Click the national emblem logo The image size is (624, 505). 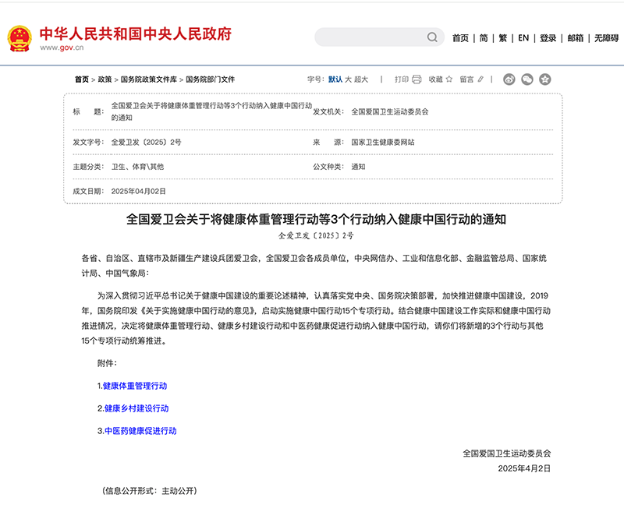click(x=19, y=37)
